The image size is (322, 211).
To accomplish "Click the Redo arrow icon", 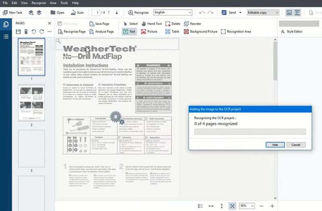I will click(x=210, y=12).
